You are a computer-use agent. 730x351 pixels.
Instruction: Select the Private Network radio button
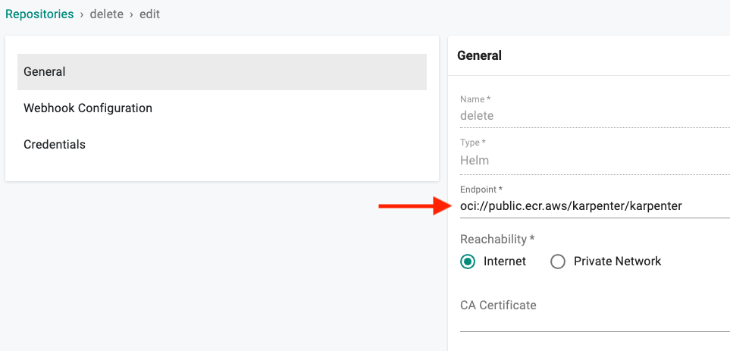click(x=558, y=262)
